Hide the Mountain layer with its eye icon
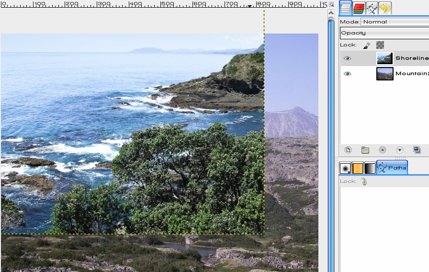This screenshot has height=272, width=429. click(347, 74)
